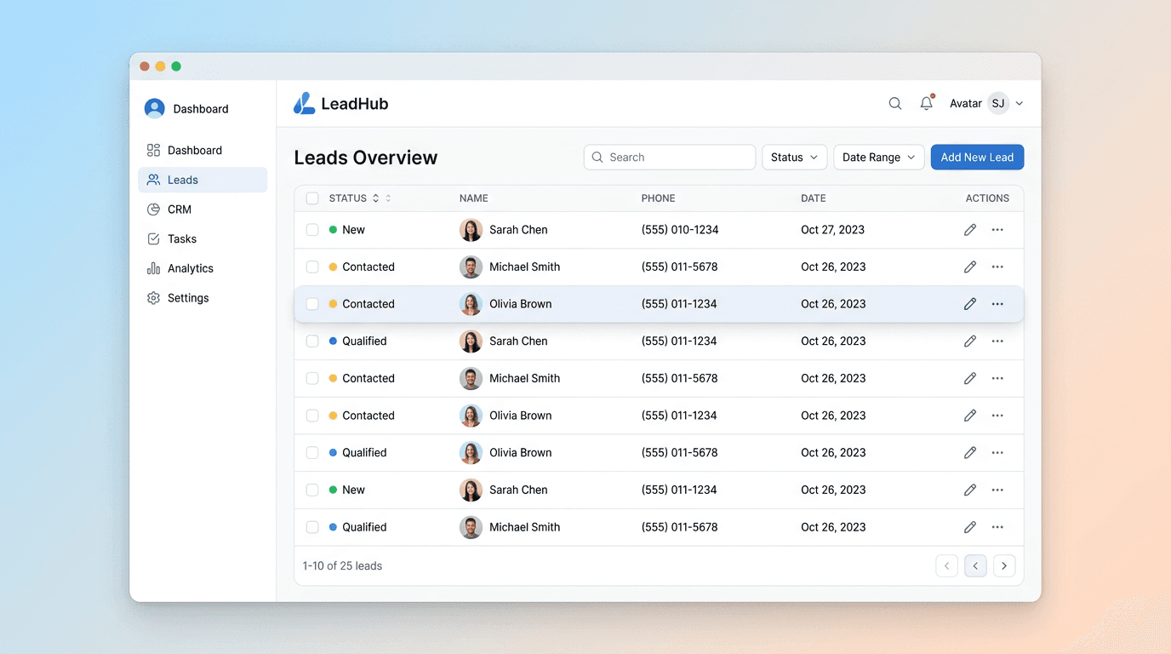Open the Tasks section

(180, 238)
